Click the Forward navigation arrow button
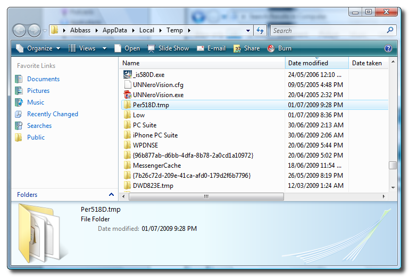Viewport: 409px width, 277px height. click(x=34, y=31)
